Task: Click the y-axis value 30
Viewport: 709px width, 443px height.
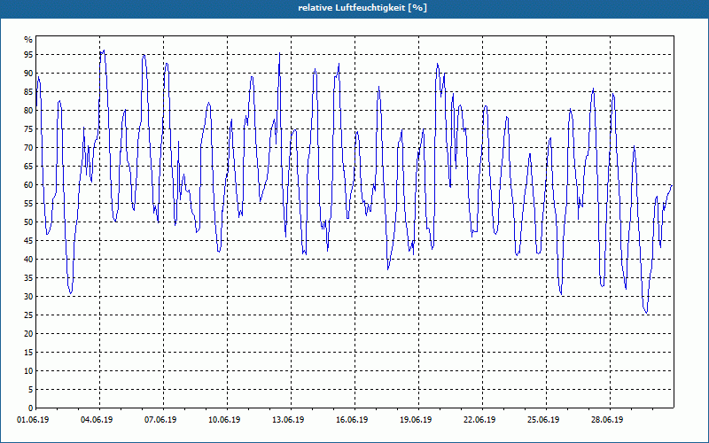Action: point(28,297)
